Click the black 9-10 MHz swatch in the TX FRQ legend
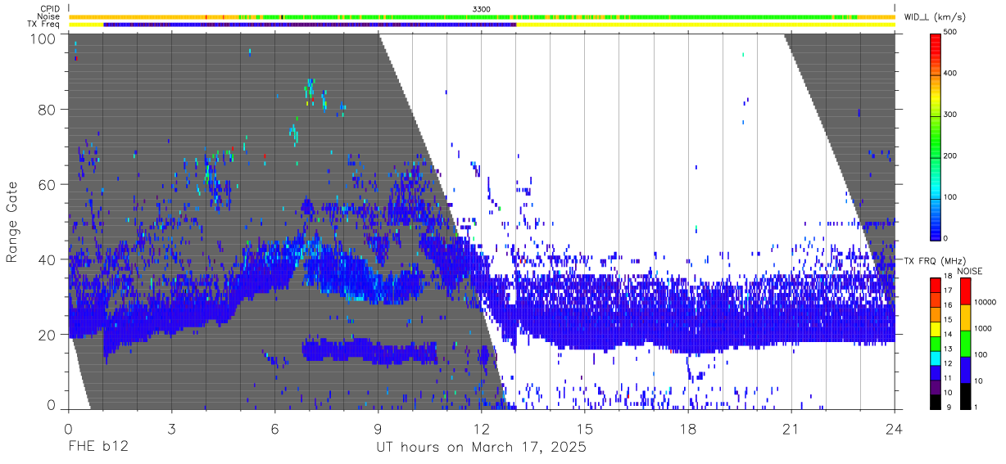 click(935, 402)
